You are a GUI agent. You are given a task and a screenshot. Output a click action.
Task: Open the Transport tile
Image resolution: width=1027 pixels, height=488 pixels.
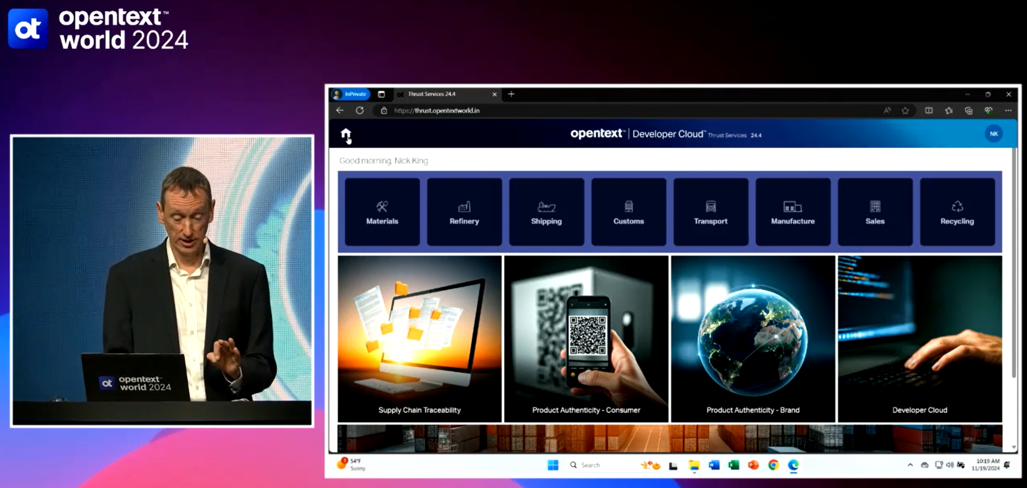coord(711,212)
